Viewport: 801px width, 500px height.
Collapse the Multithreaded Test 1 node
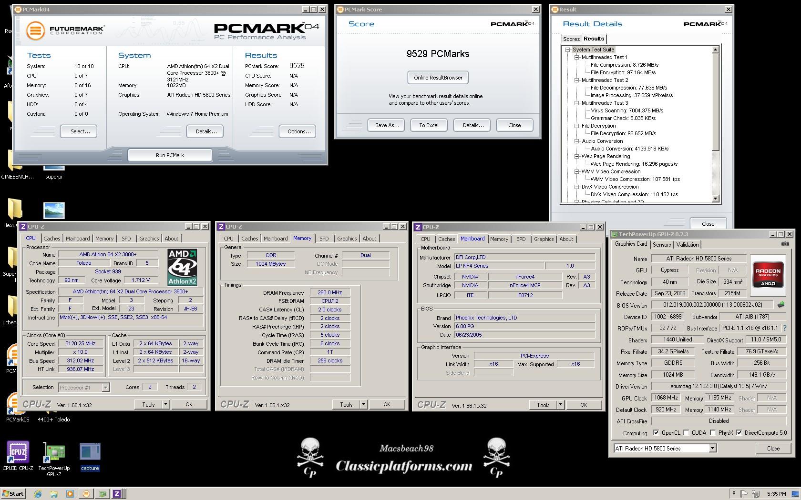pyautogui.click(x=576, y=57)
